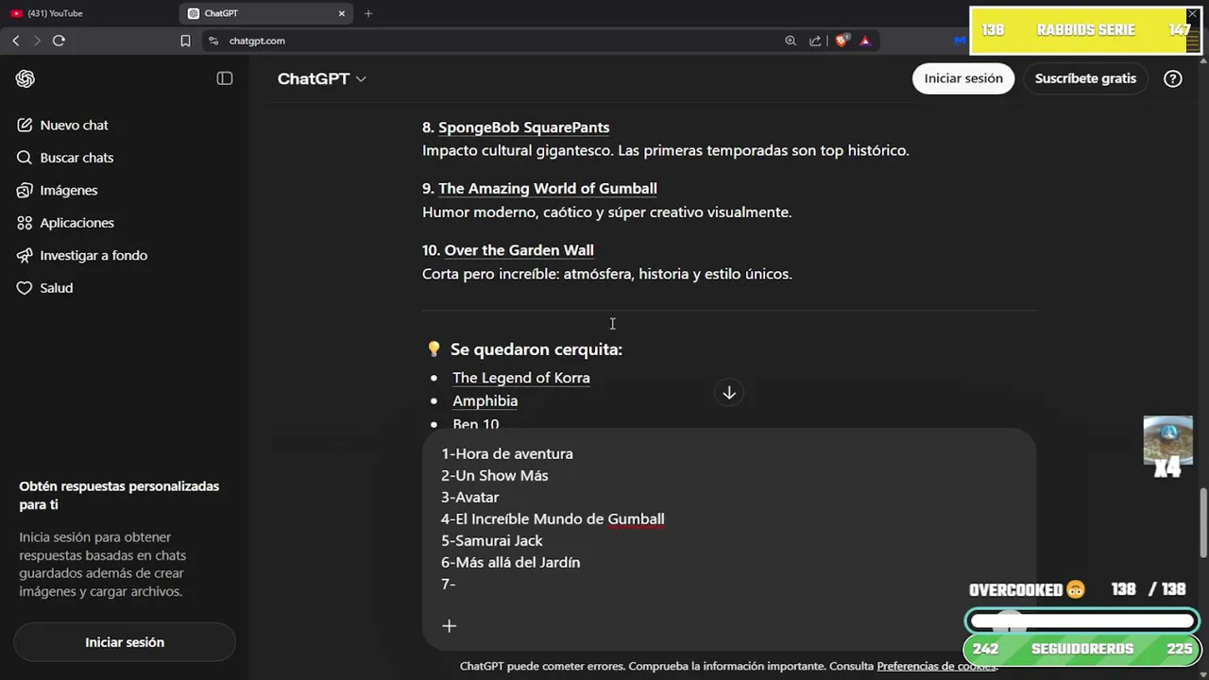
Task: Open the ChatGPT logo home icon
Action: pyautogui.click(x=26, y=79)
